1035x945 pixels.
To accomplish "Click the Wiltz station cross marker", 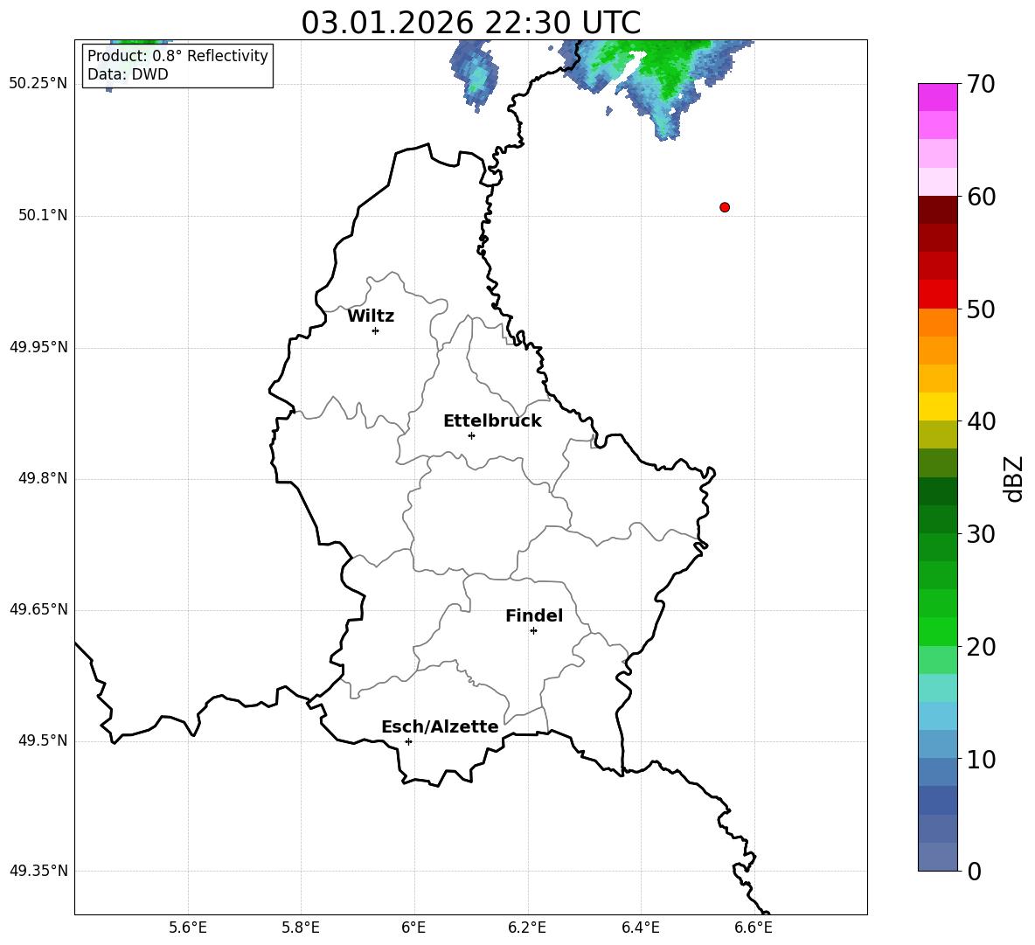I will coord(375,330).
